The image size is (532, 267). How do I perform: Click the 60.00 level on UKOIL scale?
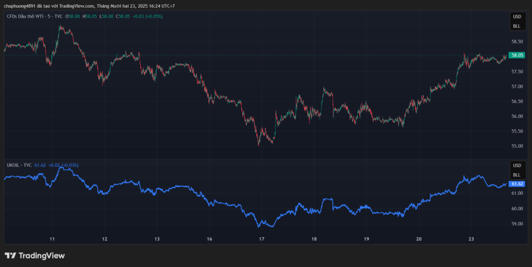pos(516,209)
